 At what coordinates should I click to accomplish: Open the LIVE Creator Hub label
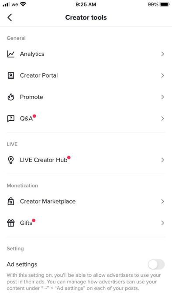pyautogui.click(x=44, y=160)
